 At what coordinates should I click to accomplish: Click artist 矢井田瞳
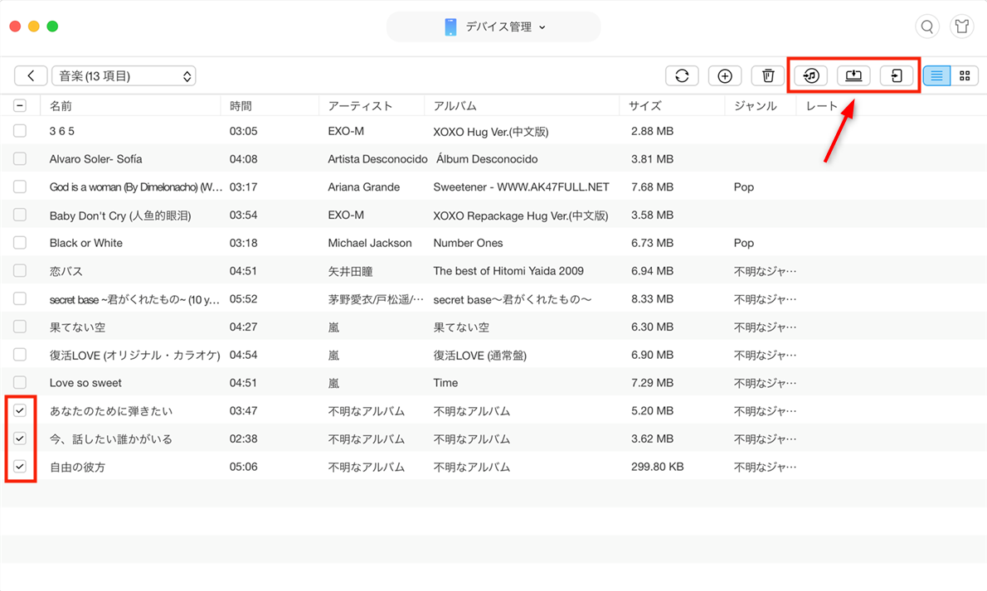(x=351, y=271)
